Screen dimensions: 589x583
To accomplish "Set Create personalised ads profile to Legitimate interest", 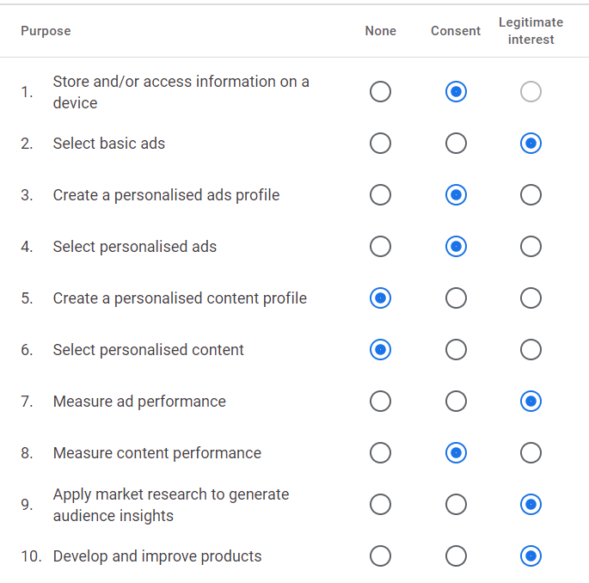I will pyautogui.click(x=531, y=195).
